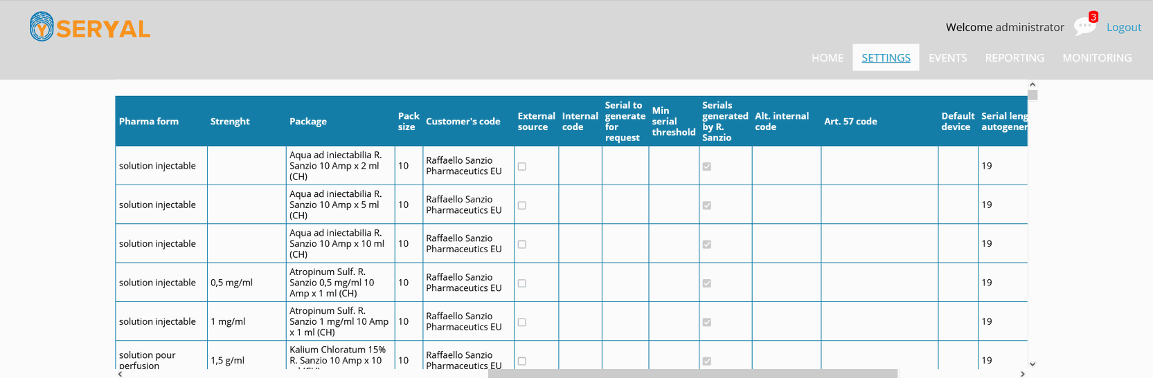1153x378 pixels.
Task: Go to the HOME menu
Action: click(x=828, y=57)
